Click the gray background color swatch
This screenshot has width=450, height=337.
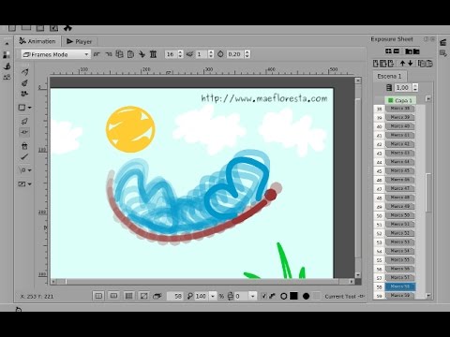click(x=317, y=296)
